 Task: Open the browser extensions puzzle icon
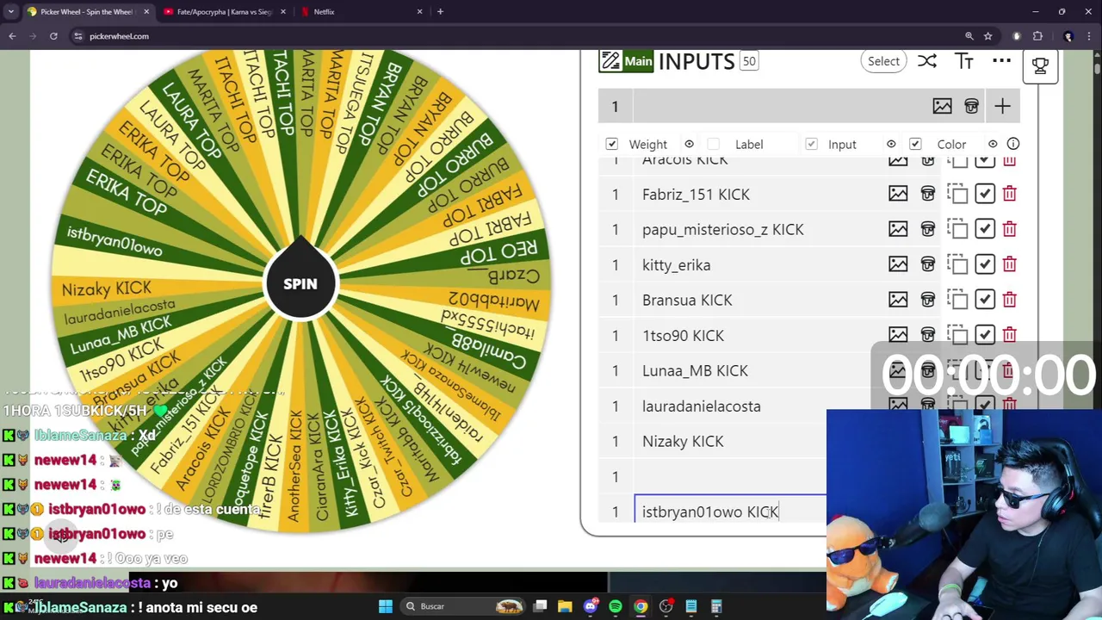click(x=1037, y=36)
